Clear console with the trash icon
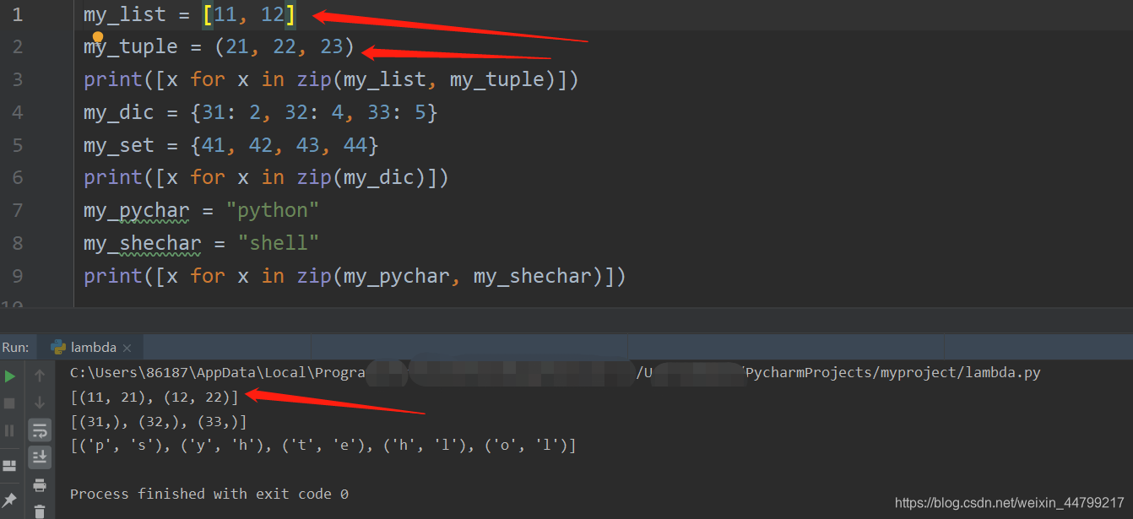This screenshot has width=1133, height=519. tap(40, 511)
